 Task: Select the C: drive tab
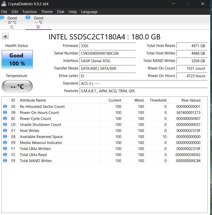click(12, 23)
